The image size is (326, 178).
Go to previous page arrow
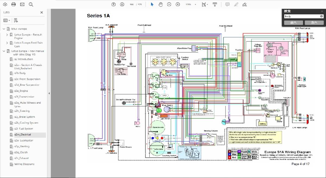tap(114, 4)
